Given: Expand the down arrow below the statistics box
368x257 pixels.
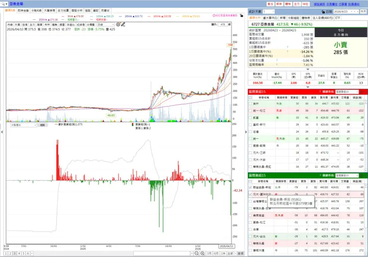Looking at the screenshot, I should click(x=308, y=69).
